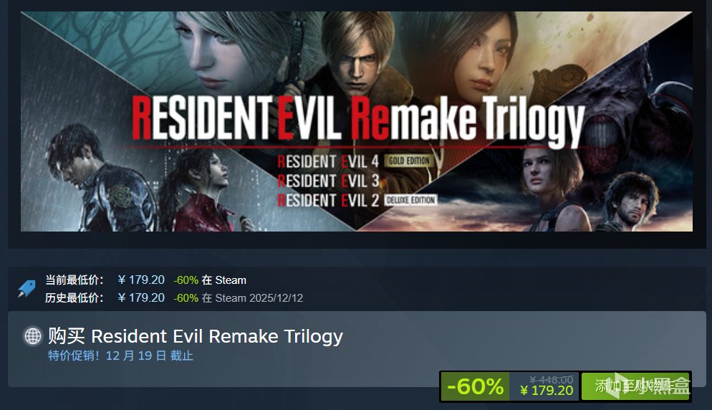Select the ¥179.20 value next to 历史最低价
The width and height of the screenshot is (712, 410).
tap(141, 297)
